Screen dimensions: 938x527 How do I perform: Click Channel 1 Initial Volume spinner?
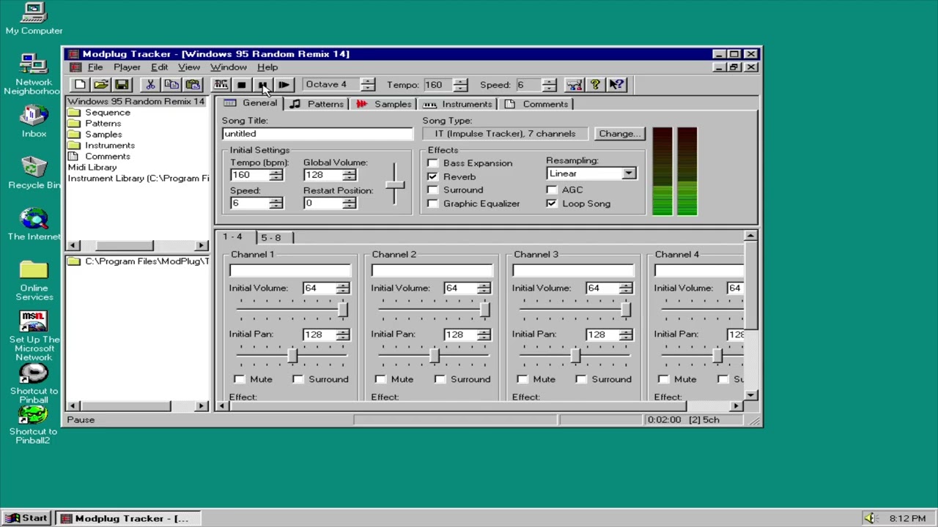click(342, 288)
